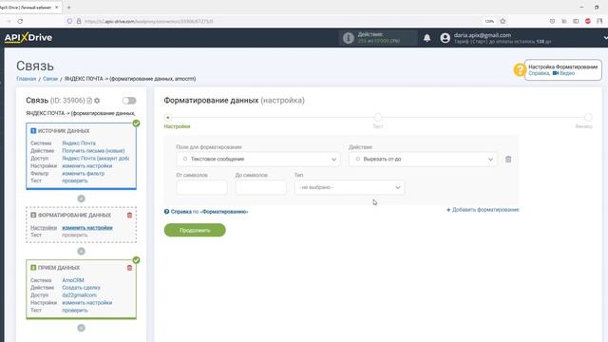Click the info icon beside Действия
Viewport: 608px width, 342px height.
(x=349, y=38)
